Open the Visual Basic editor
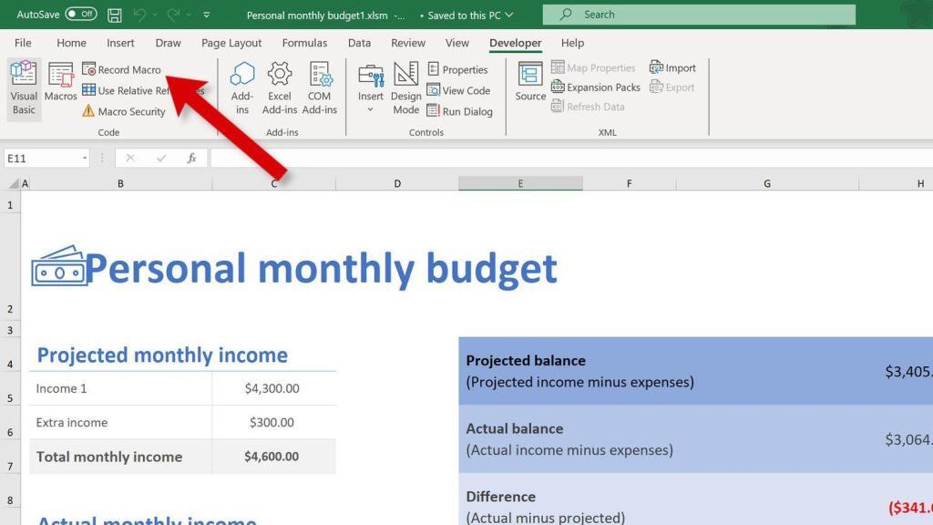 coord(24,88)
